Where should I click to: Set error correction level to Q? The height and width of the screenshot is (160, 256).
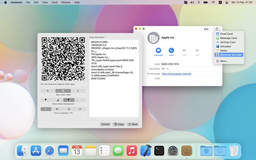pos(69,109)
